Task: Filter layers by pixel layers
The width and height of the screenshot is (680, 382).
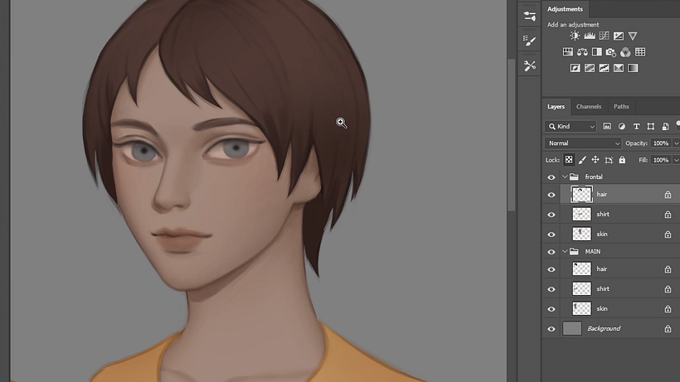Action: pos(607,126)
